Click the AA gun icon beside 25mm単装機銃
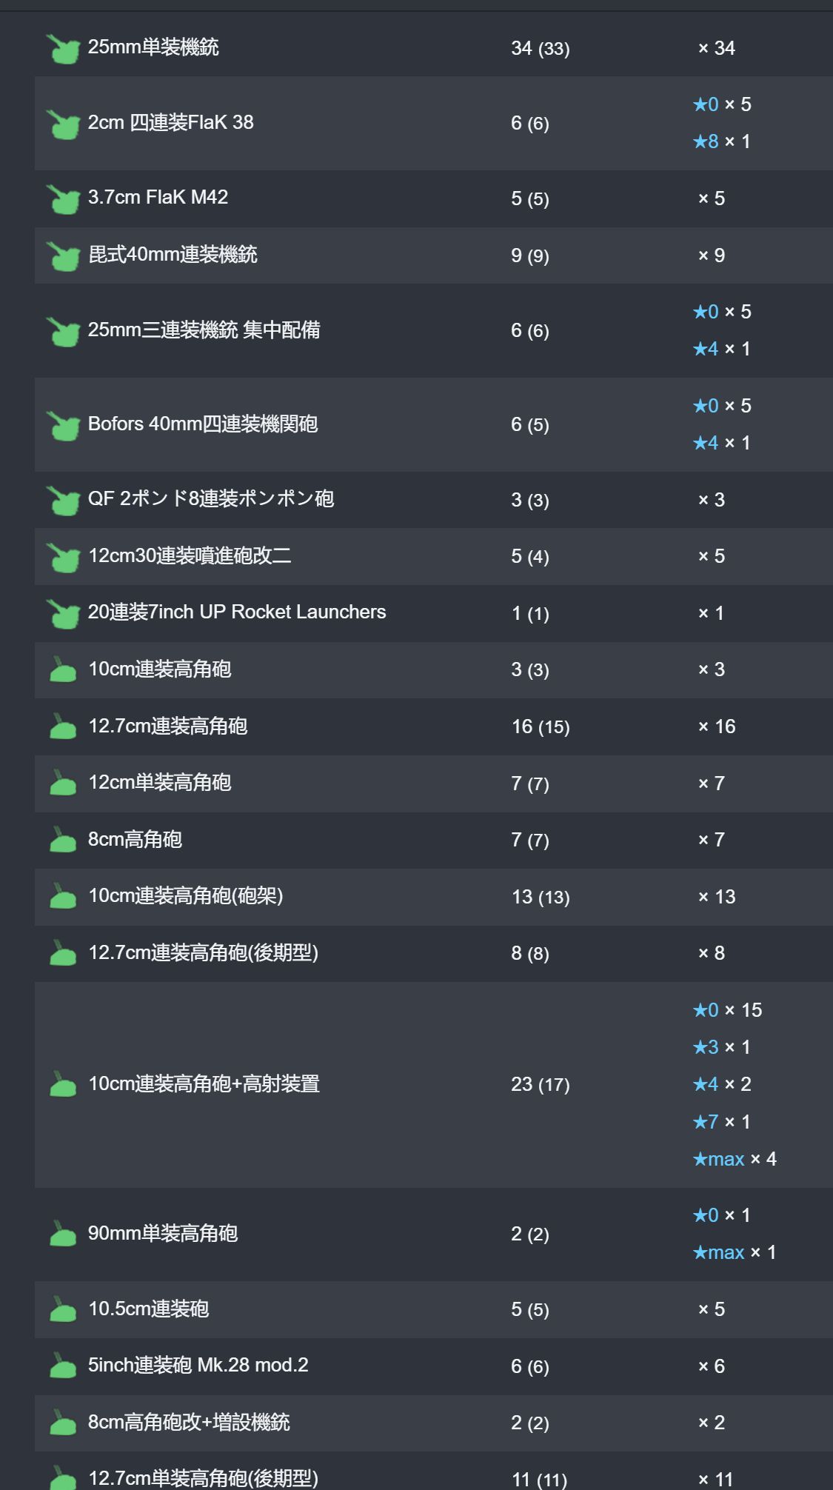The image size is (833, 1490). coord(63,49)
